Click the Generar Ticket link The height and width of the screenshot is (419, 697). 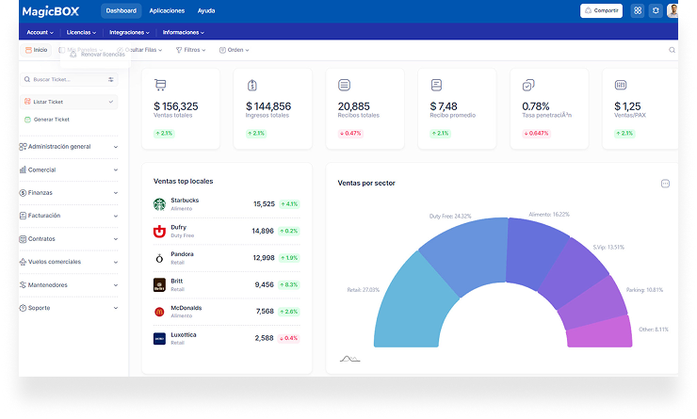(51, 120)
